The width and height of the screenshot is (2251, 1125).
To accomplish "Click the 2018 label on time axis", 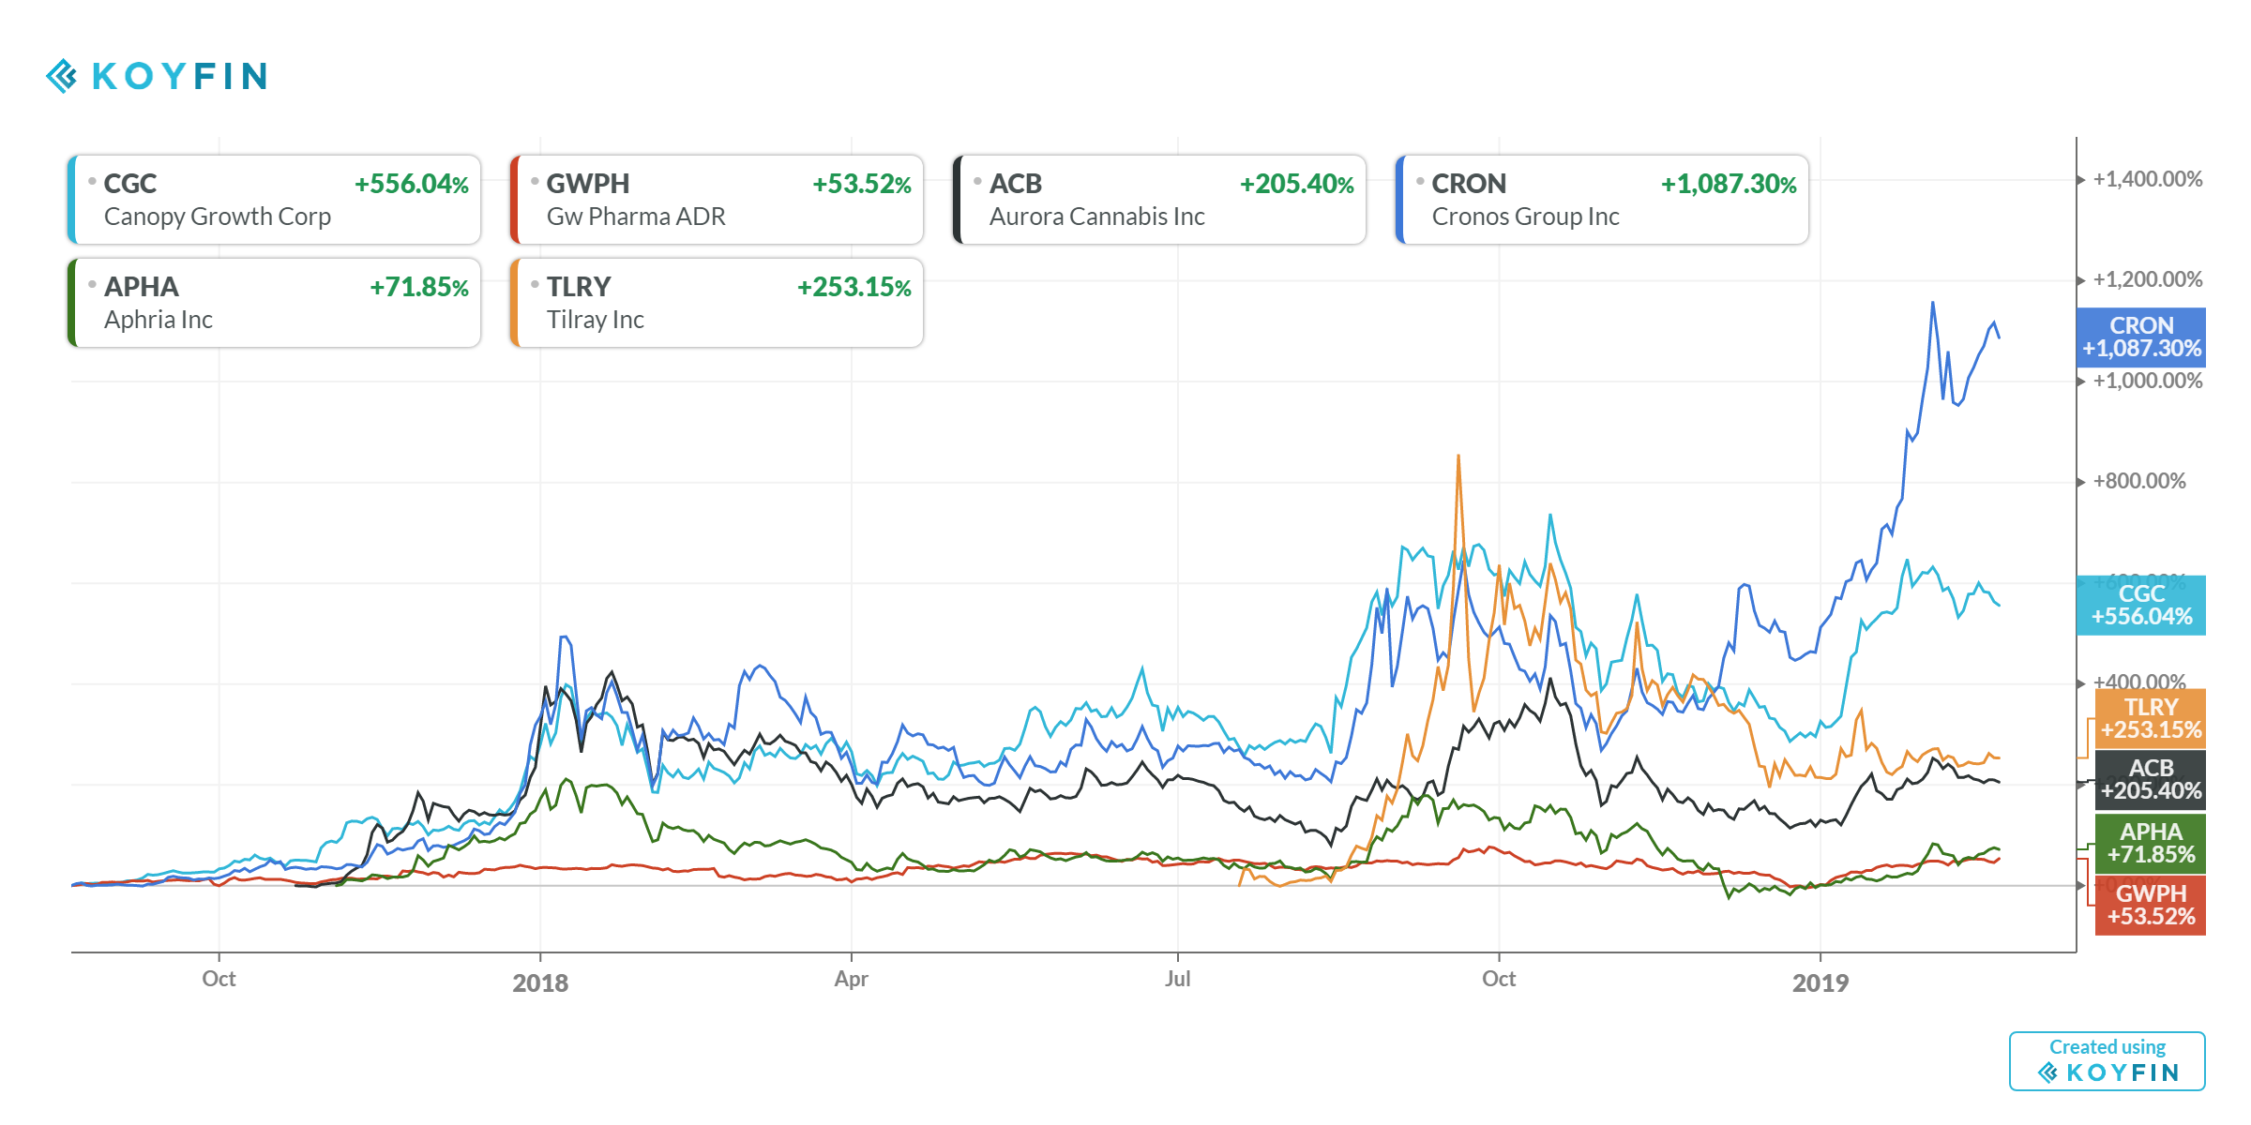I will point(540,982).
